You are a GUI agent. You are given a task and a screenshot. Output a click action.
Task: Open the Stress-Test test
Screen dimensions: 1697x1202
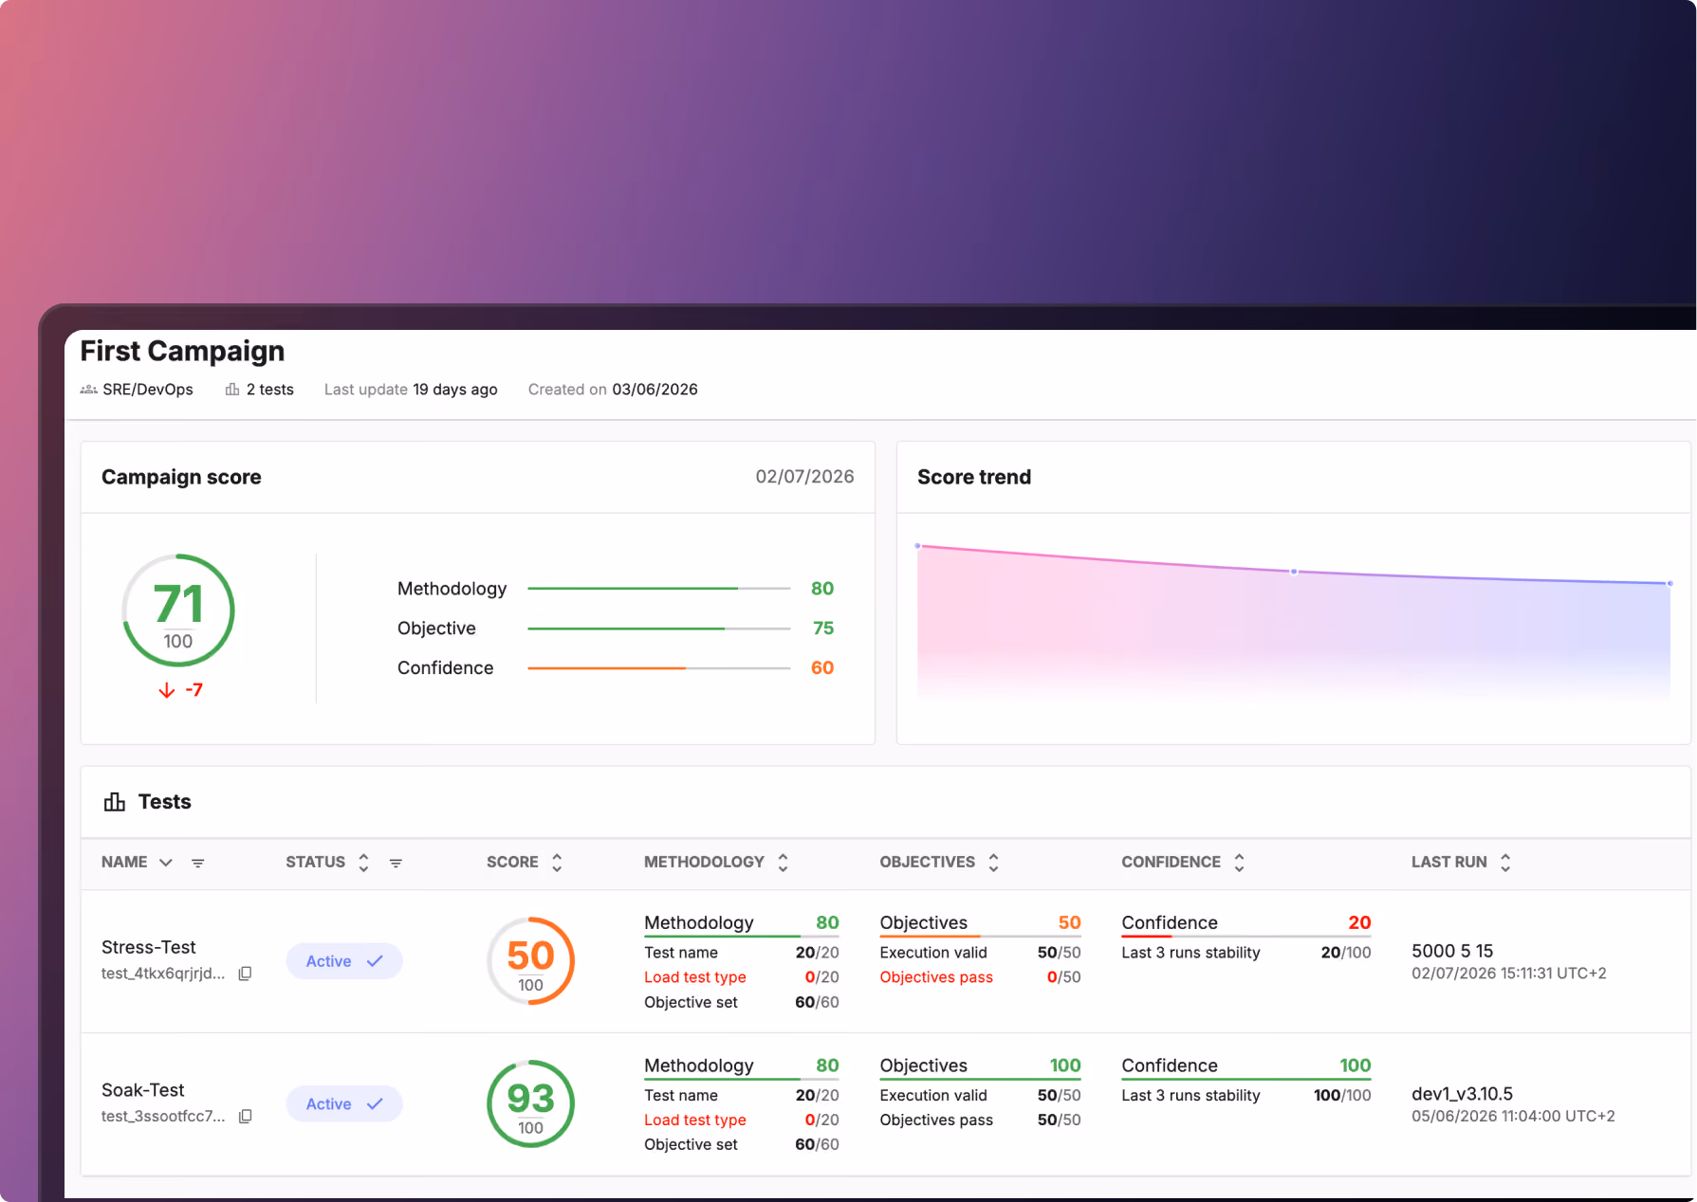click(148, 947)
